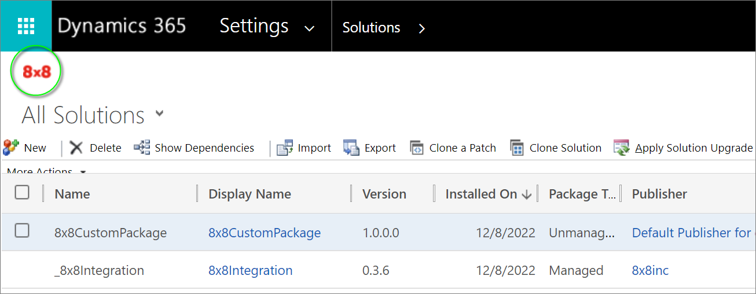Screen dimensions: 756x294
Task: Click the New solution icon
Action: coord(11,148)
